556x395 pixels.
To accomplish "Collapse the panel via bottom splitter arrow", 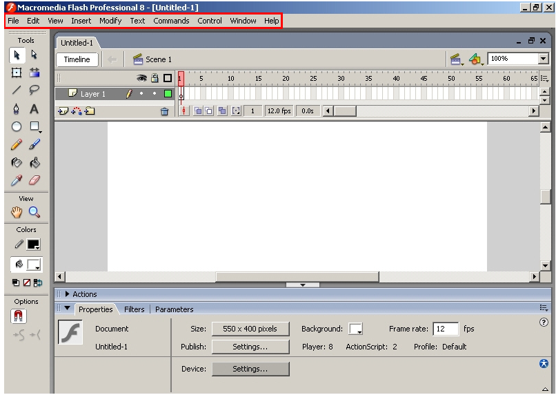I will [x=302, y=285].
